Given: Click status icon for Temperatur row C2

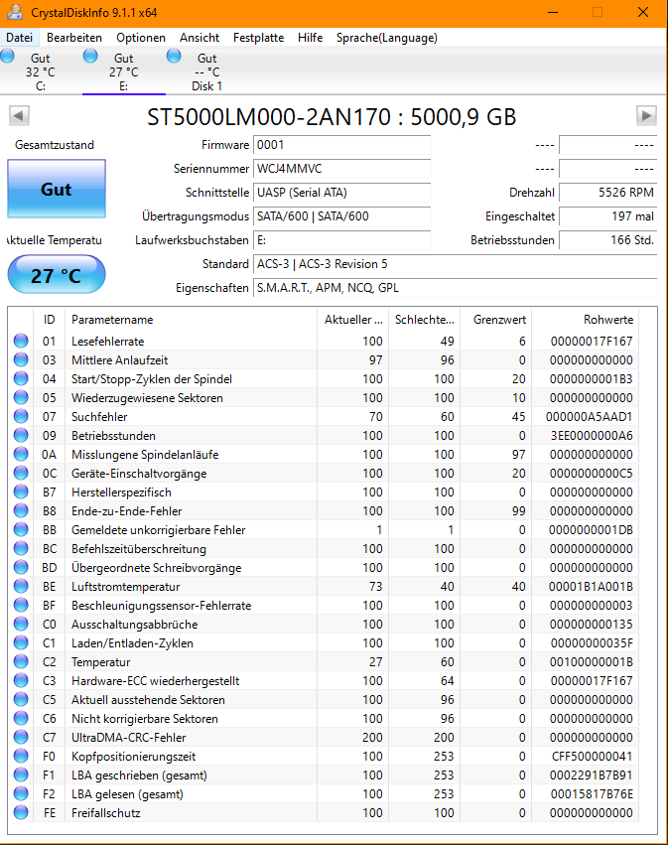Looking at the screenshot, I should click(x=21, y=661).
